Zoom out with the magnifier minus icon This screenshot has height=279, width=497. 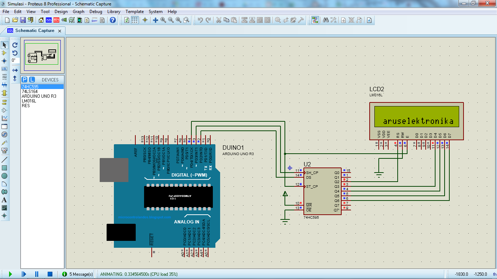[171, 20]
